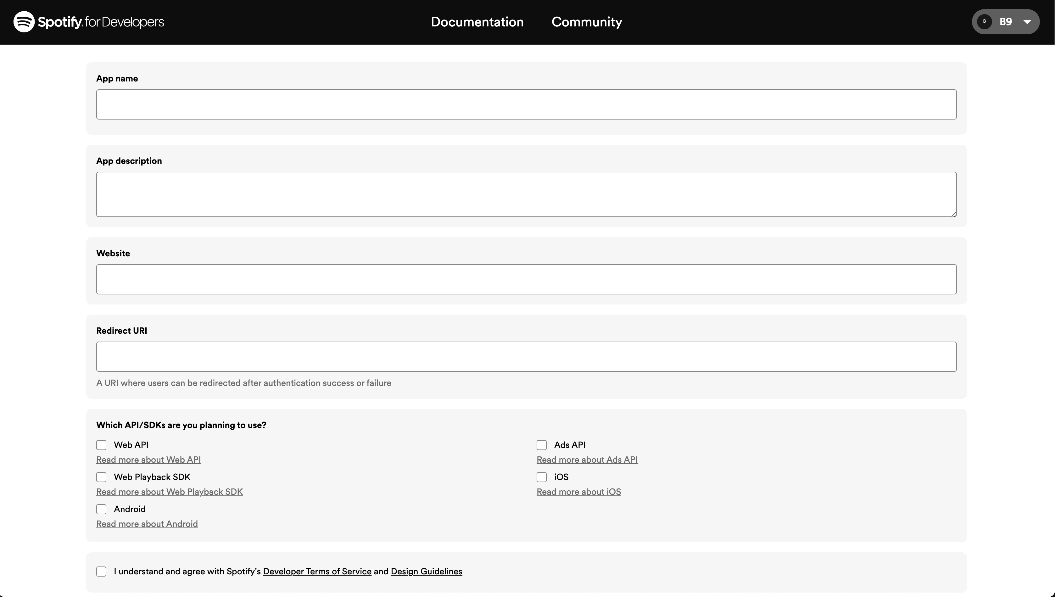Viewport: 1055px width, 597px height.
Task: View the Design Guidelines link
Action: click(x=426, y=571)
